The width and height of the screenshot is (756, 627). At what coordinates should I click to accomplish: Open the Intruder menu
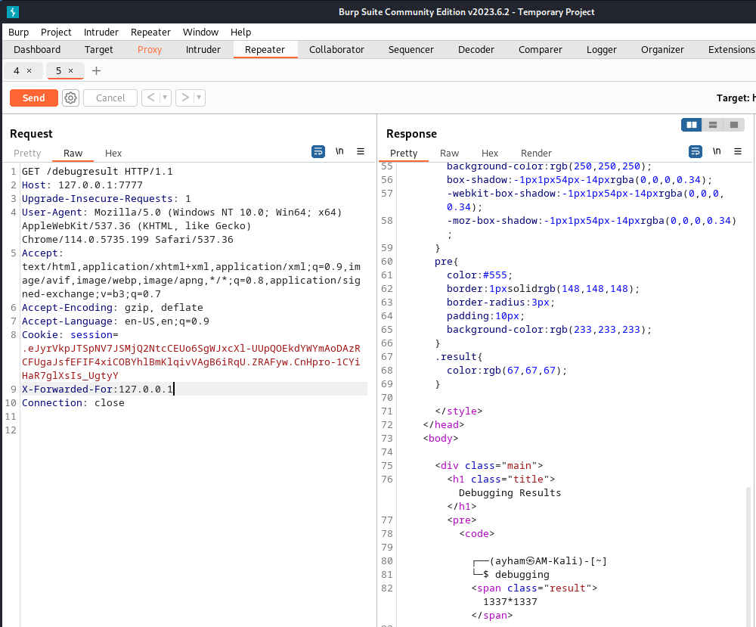click(101, 33)
